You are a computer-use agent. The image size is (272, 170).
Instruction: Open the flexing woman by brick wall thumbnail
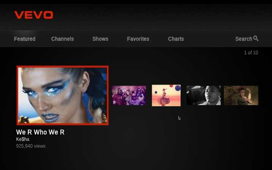[x=241, y=95]
